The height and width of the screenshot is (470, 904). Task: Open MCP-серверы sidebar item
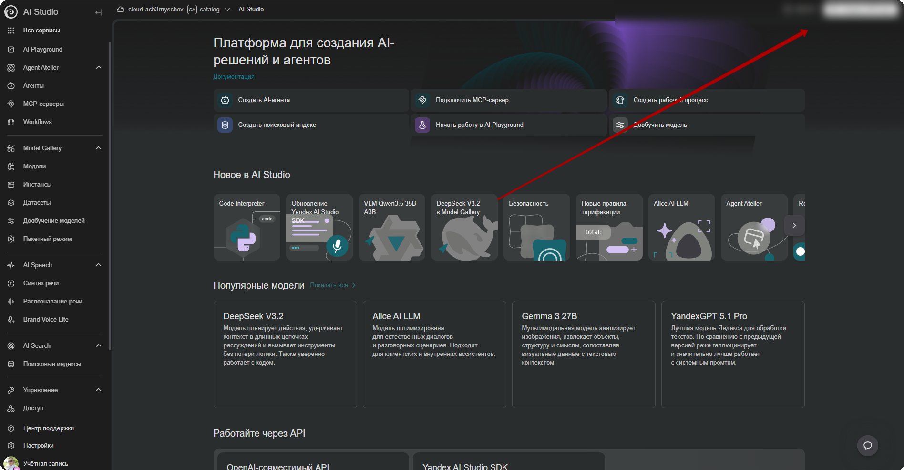55,104
